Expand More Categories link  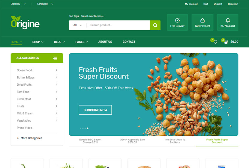coord(29,138)
